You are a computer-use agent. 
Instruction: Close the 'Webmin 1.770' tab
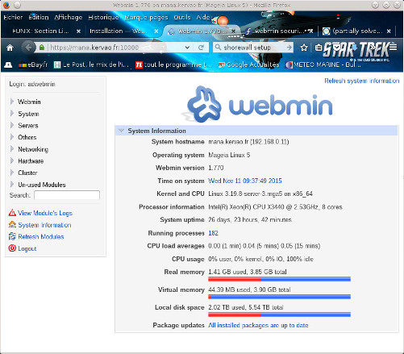[234, 31]
